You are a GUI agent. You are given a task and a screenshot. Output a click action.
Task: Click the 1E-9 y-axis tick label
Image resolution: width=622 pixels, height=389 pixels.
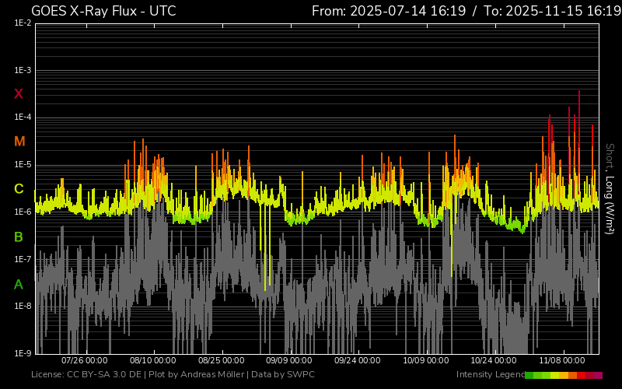pyautogui.click(x=23, y=353)
